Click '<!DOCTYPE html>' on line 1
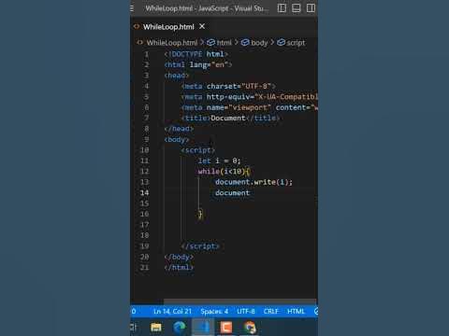The height and width of the screenshot is (336, 449). (x=196, y=54)
